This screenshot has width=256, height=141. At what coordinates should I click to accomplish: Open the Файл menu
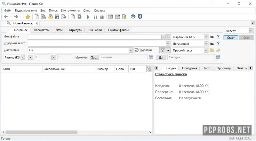coord(8,11)
